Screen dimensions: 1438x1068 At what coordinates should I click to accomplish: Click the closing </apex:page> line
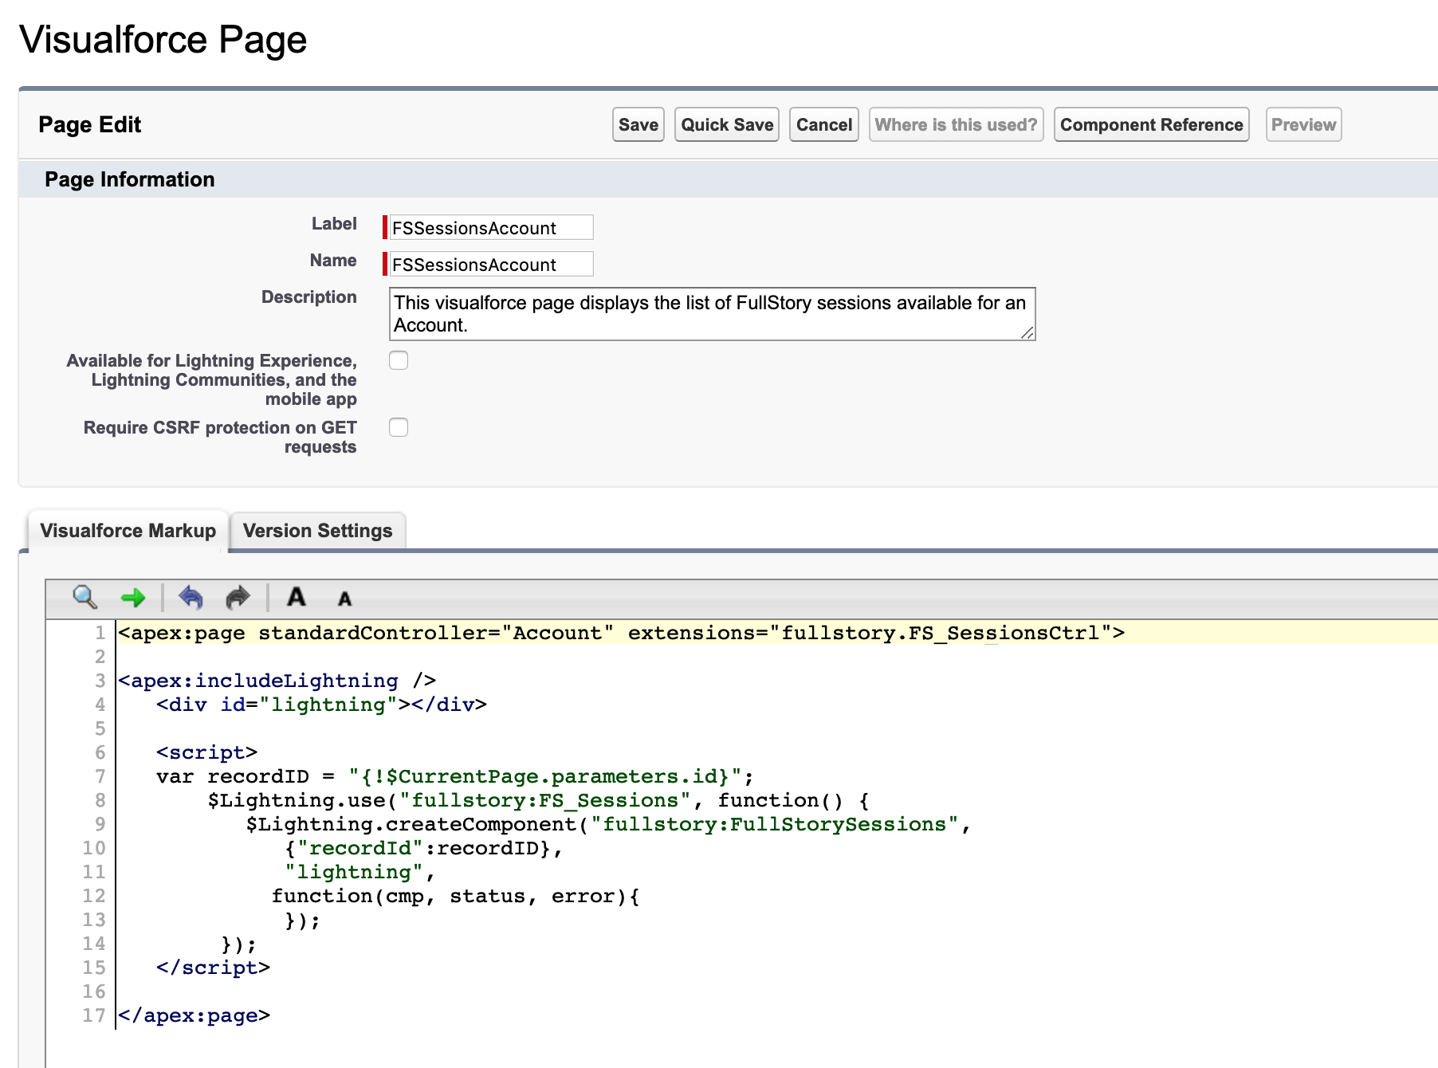click(194, 1015)
